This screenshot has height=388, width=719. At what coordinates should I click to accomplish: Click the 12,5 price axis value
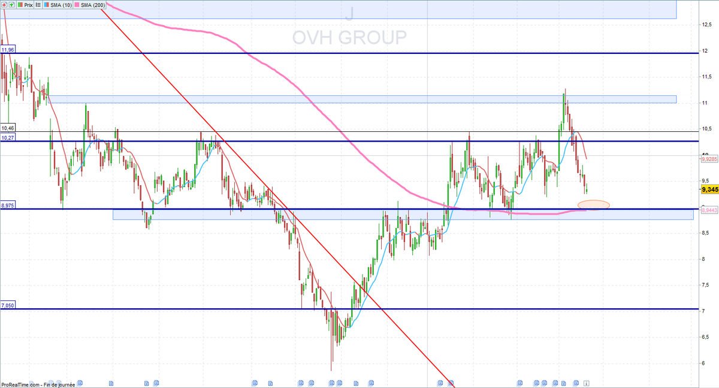(x=706, y=25)
